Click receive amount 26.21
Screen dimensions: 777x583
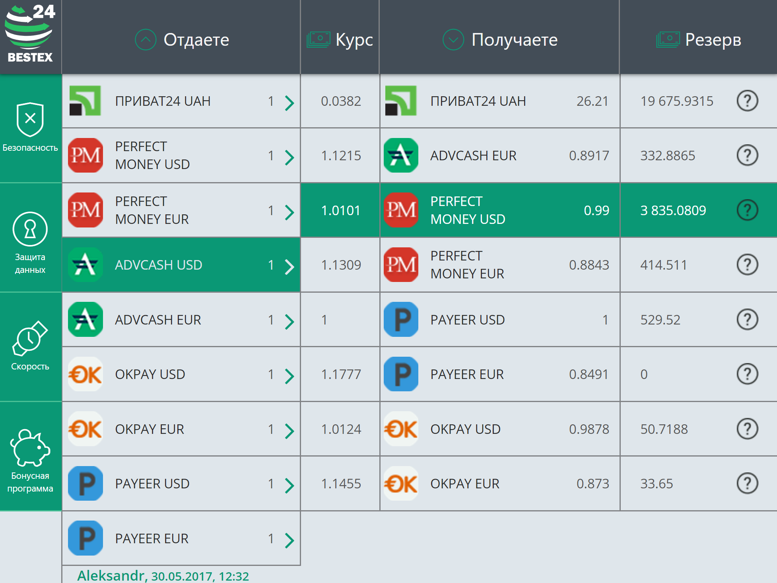pyautogui.click(x=592, y=101)
